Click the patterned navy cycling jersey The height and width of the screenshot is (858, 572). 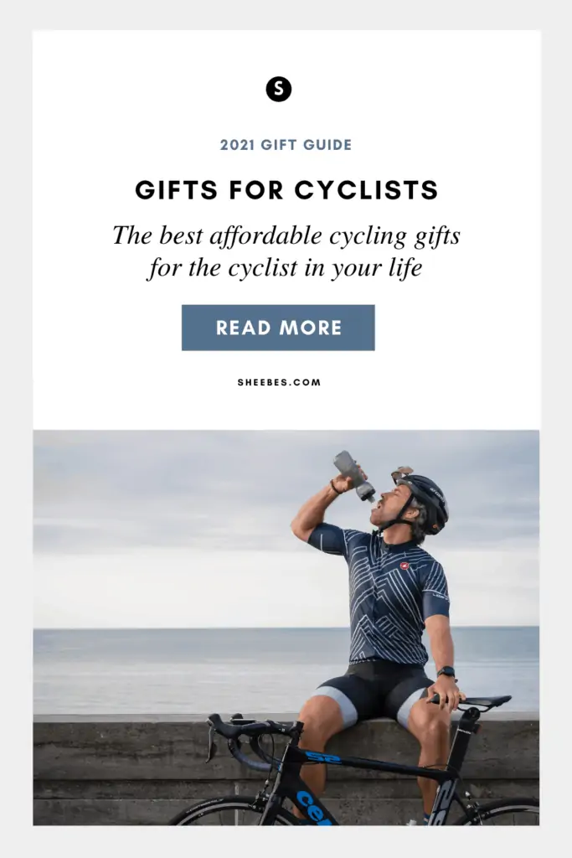point(384,592)
